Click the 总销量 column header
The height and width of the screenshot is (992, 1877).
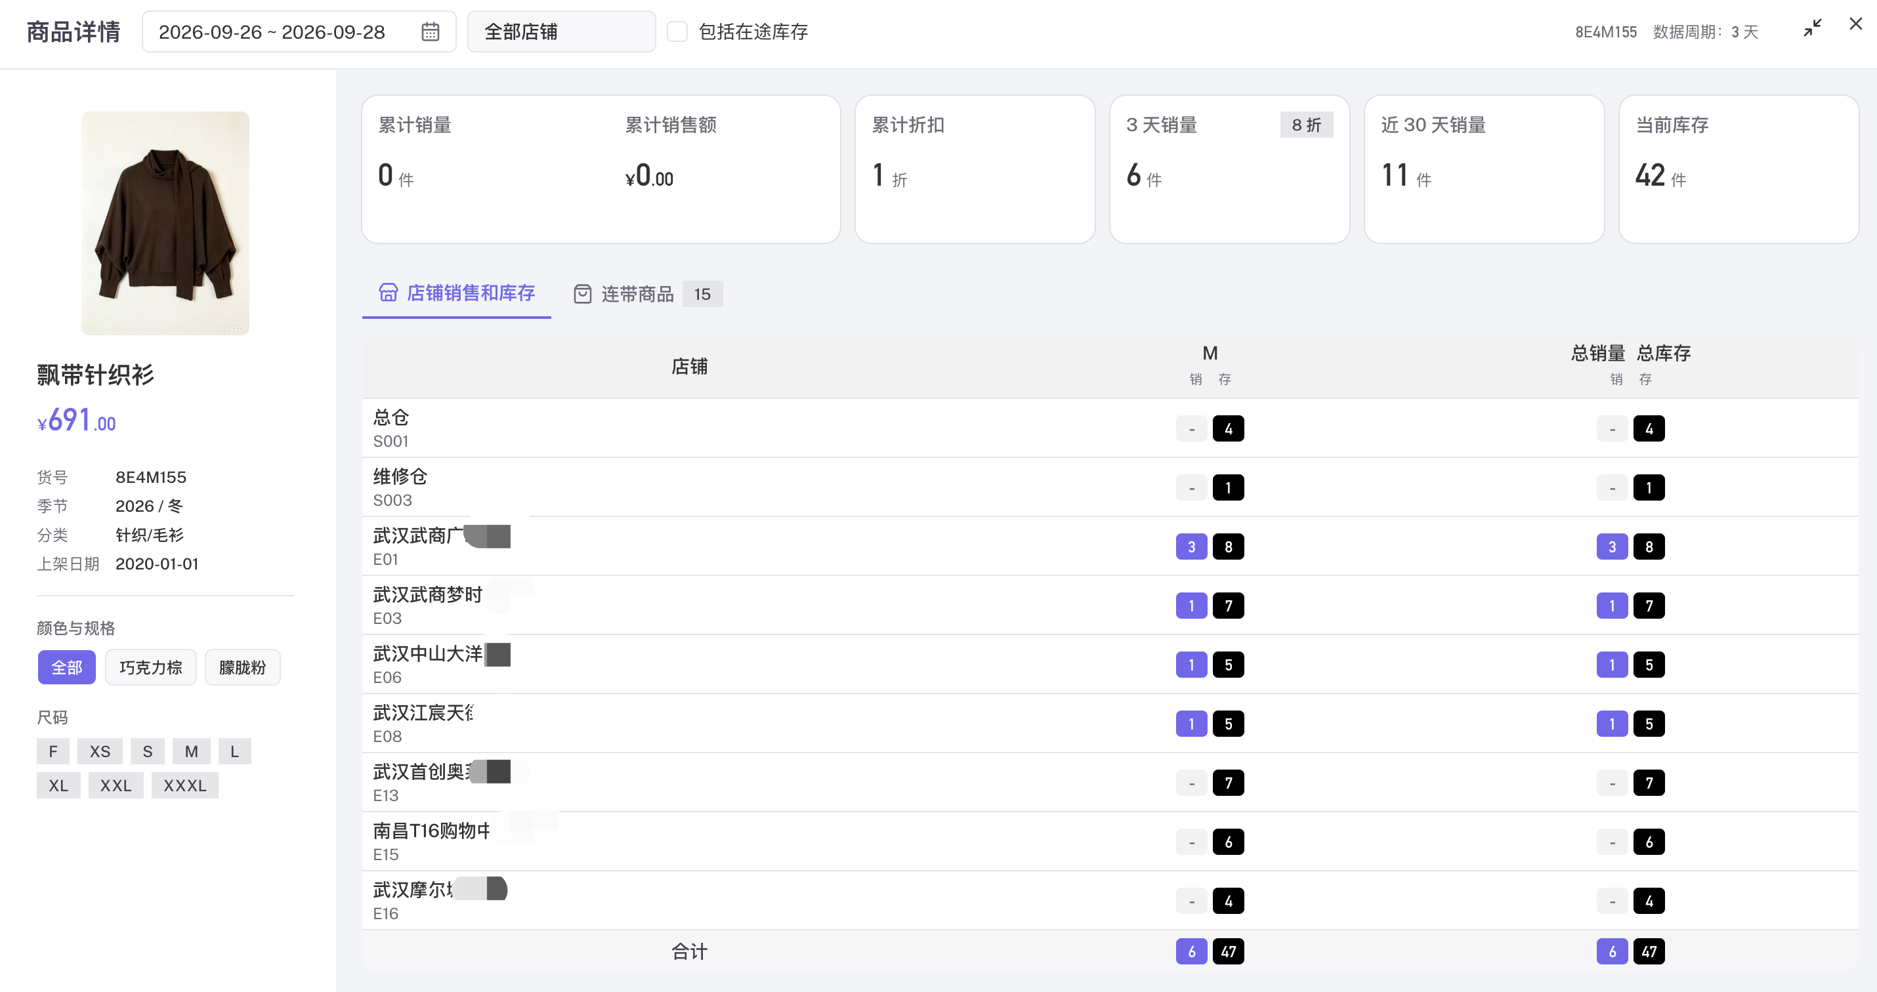click(1598, 353)
